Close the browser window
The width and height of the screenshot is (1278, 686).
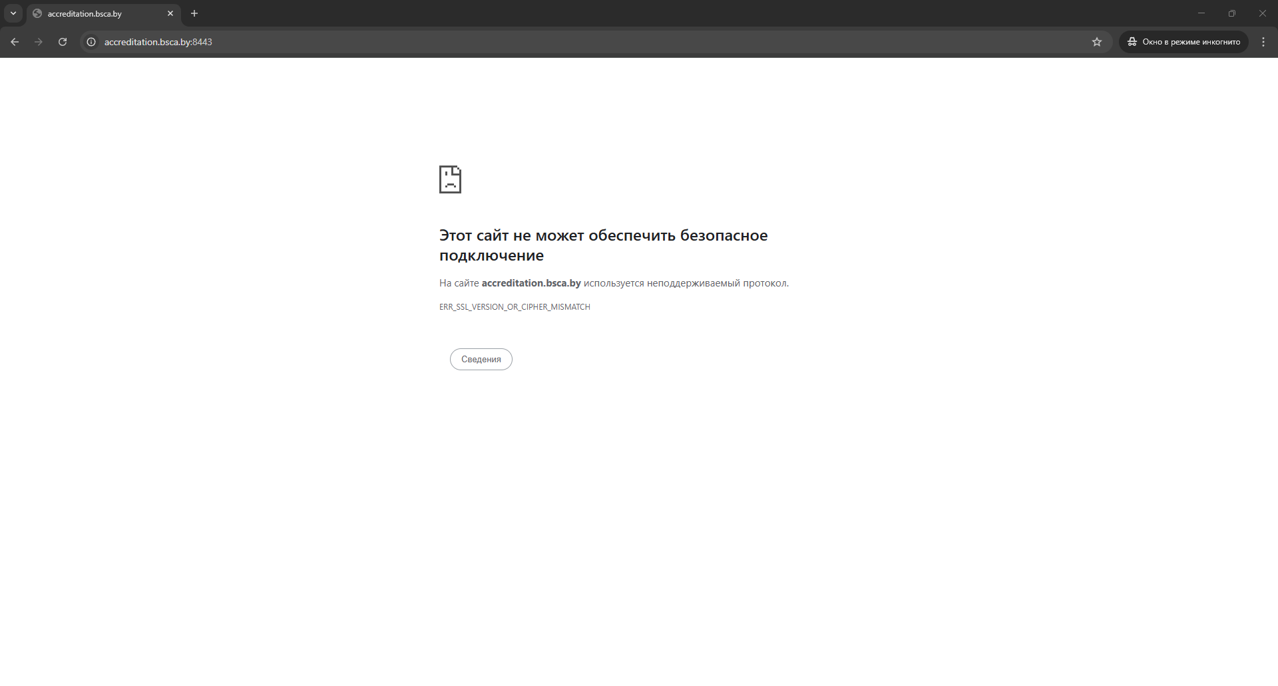(x=1263, y=13)
